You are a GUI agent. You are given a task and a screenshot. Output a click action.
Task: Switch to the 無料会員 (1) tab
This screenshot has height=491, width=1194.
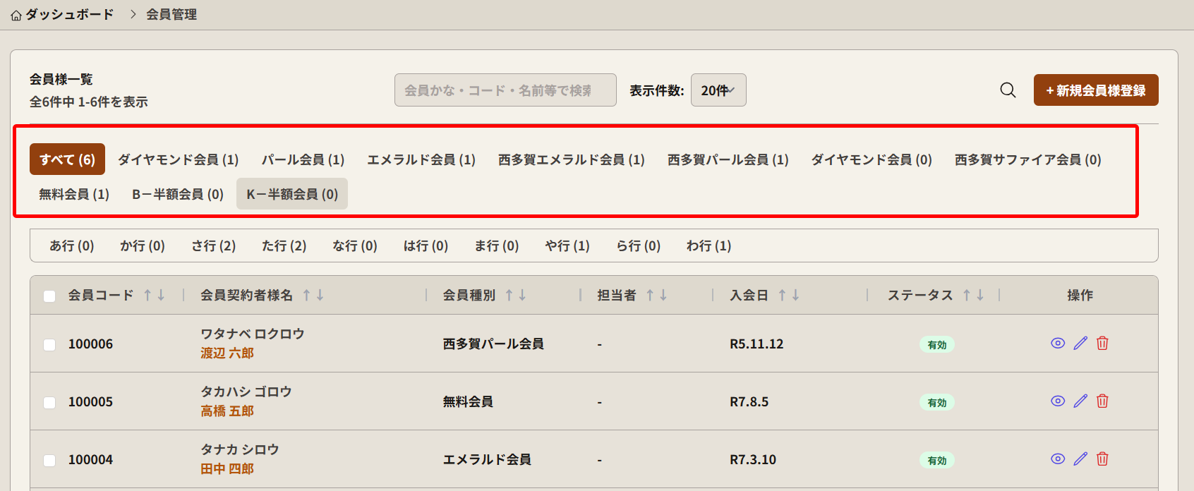(x=74, y=195)
